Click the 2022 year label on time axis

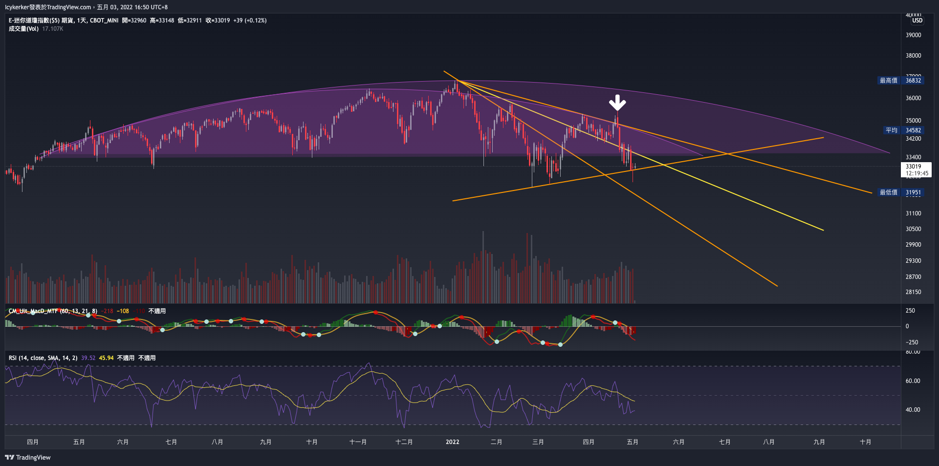[x=453, y=442]
